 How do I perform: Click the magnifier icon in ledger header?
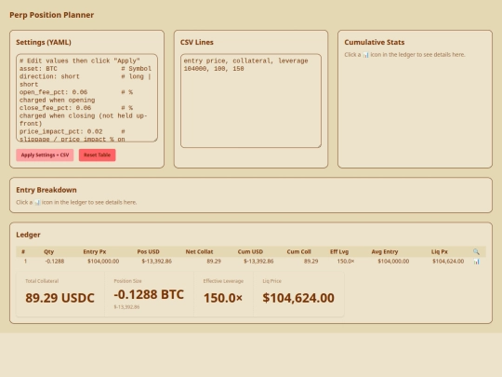click(x=476, y=251)
